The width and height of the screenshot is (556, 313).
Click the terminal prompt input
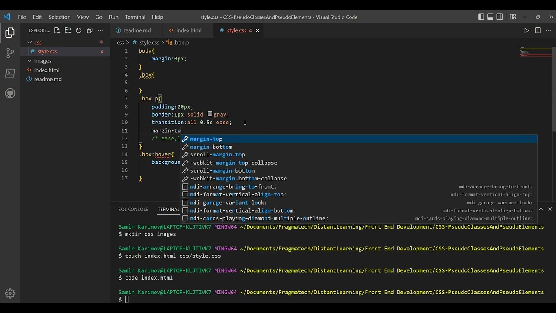[127, 300]
